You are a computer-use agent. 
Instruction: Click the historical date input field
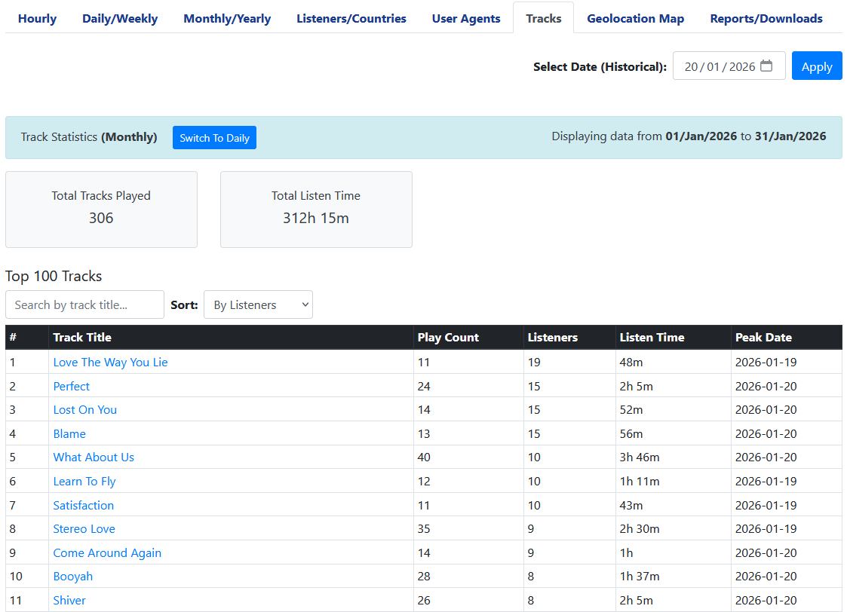[x=719, y=66]
